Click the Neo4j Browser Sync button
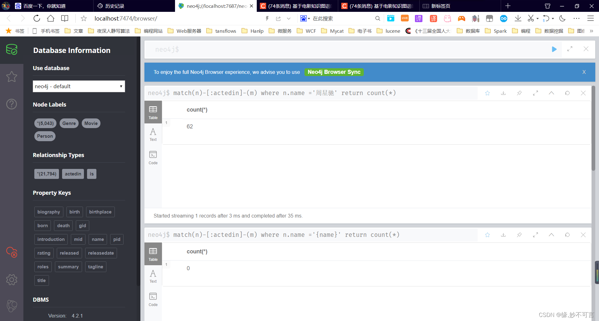Image resolution: width=599 pixels, height=321 pixels. coord(334,72)
